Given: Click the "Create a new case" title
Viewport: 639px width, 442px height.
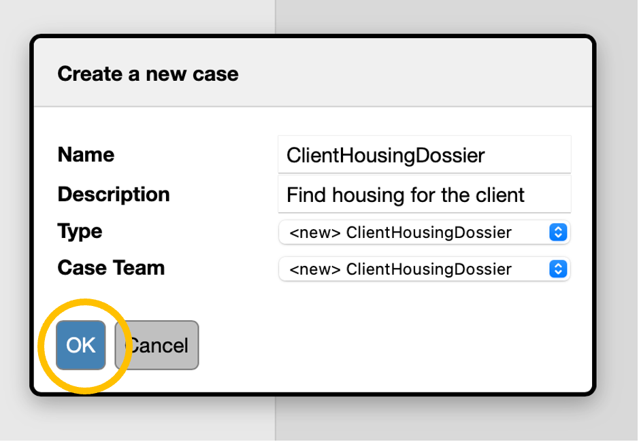Looking at the screenshot, I should (x=148, y=73).
